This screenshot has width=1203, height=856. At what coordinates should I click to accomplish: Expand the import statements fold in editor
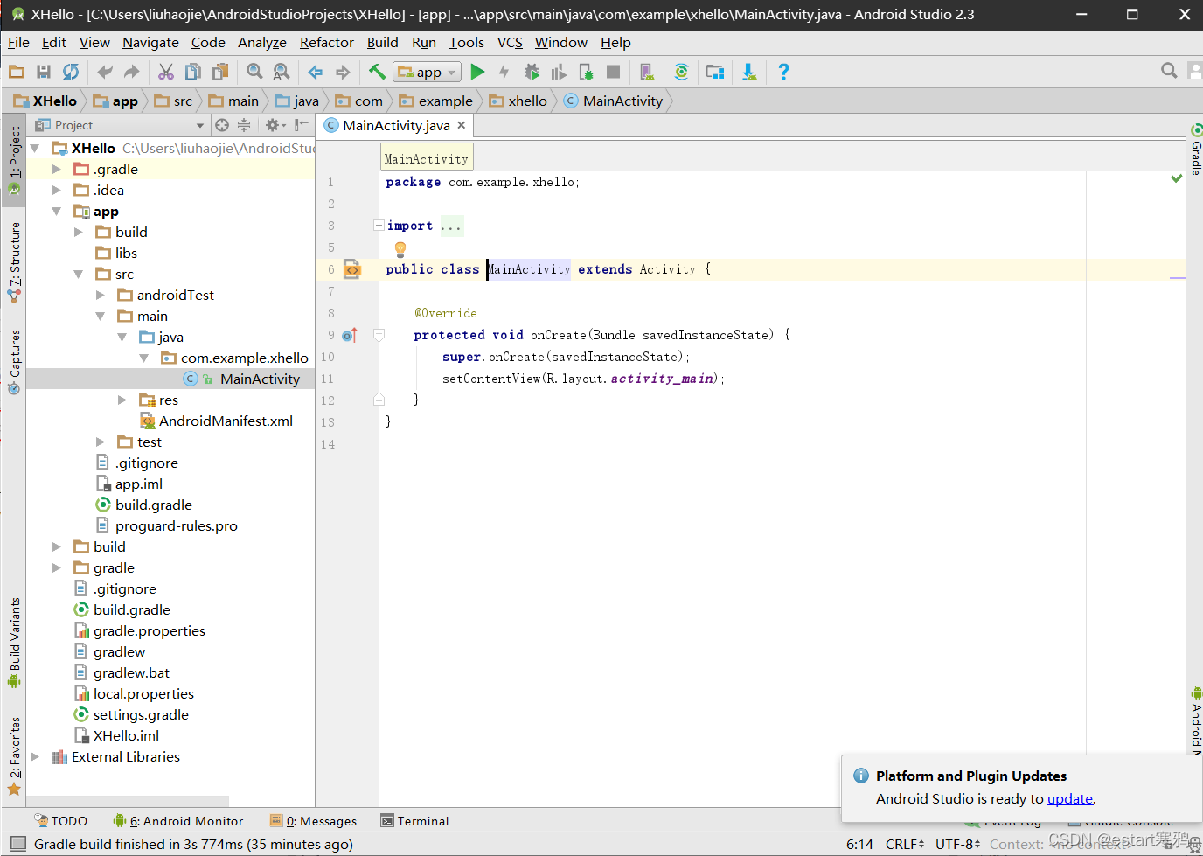tap(379, 226)
